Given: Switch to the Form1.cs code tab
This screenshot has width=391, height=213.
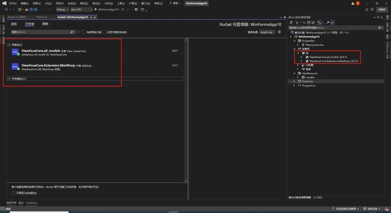Looking at the screenshot, I should click(42, 17).
